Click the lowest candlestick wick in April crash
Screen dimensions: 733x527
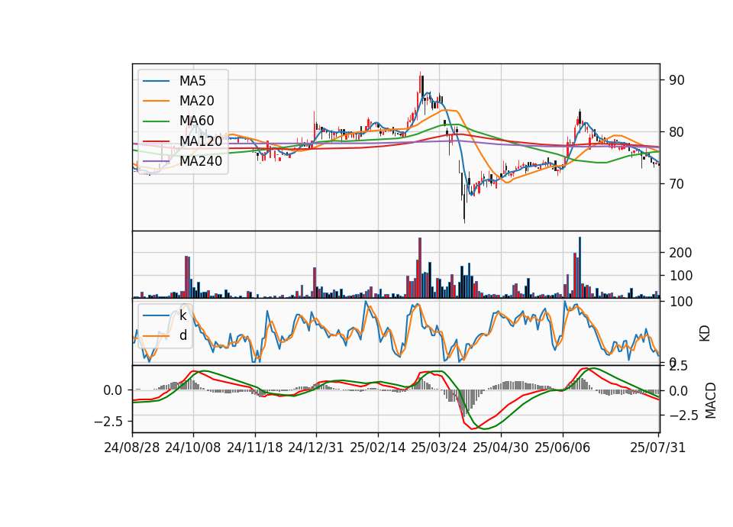pos(464,205)
